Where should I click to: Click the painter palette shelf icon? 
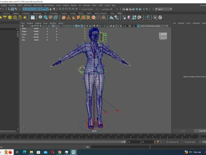[139, 18]
